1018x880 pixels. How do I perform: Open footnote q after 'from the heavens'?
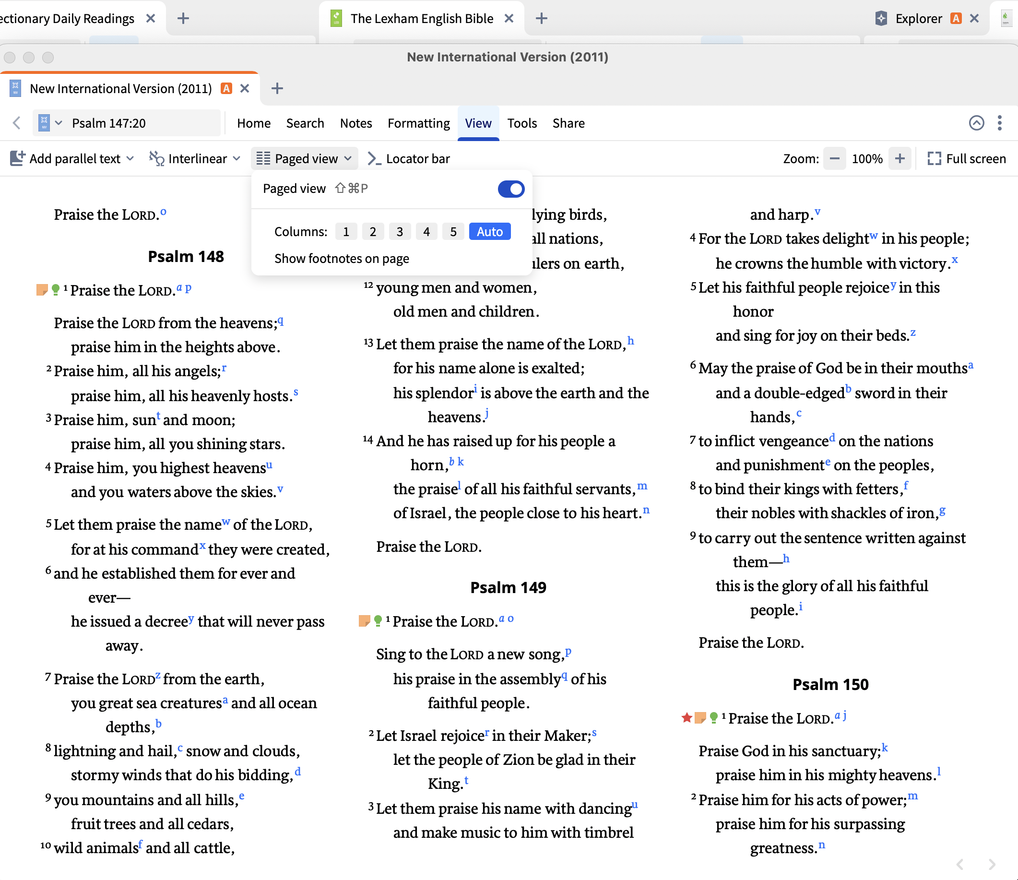tap(281, 321)
